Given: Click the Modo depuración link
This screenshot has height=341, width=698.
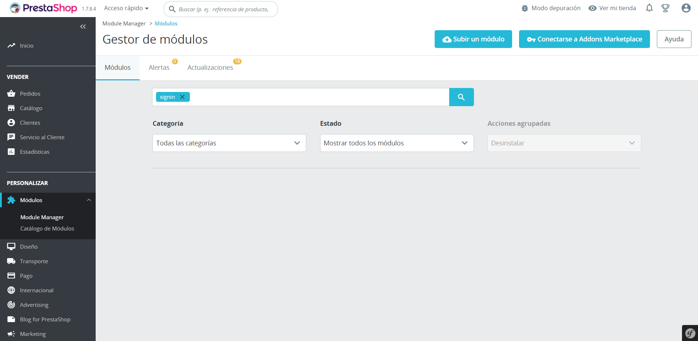Looking at the screenshot, I should (556, 8).
